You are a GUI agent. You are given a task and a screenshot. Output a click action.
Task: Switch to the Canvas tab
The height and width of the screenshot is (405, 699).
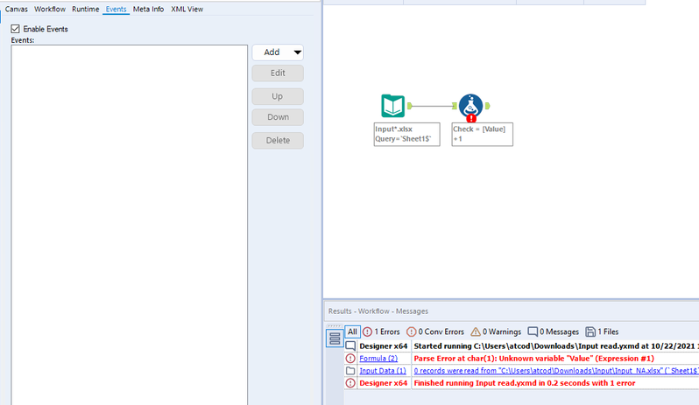(17, 9)
